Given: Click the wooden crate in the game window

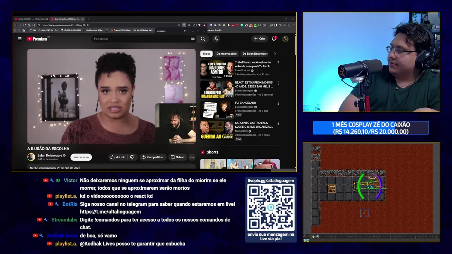Looking at the screenshot, I should (332, 188).
